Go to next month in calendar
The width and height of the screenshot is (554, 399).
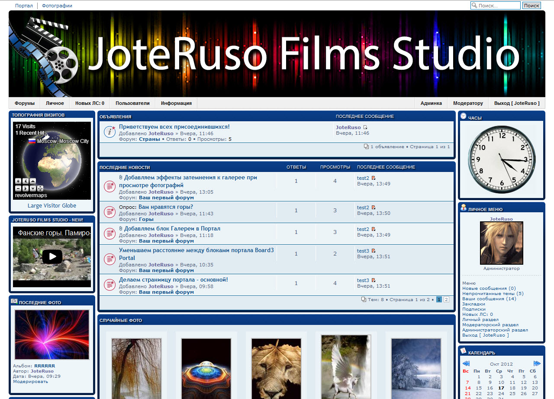coord(537,363)
